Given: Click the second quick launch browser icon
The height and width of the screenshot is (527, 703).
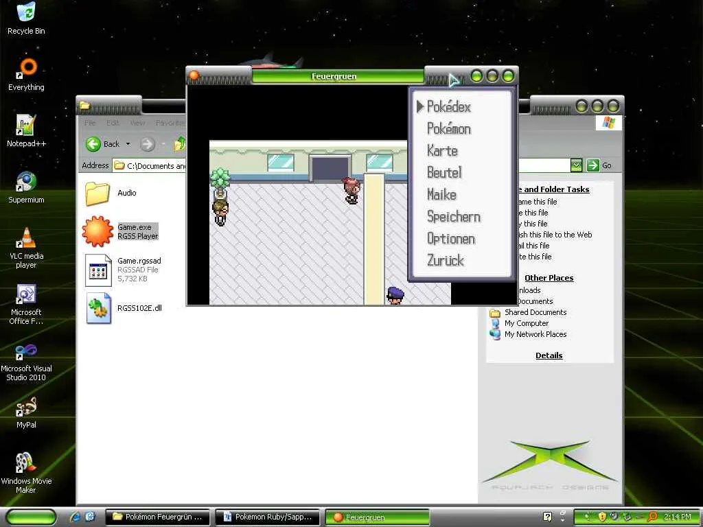Looking at the screenshot, I should pos(90,517).
